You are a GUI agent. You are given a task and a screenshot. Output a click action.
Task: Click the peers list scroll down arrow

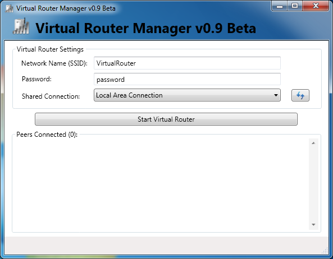(x=313, y=224)
